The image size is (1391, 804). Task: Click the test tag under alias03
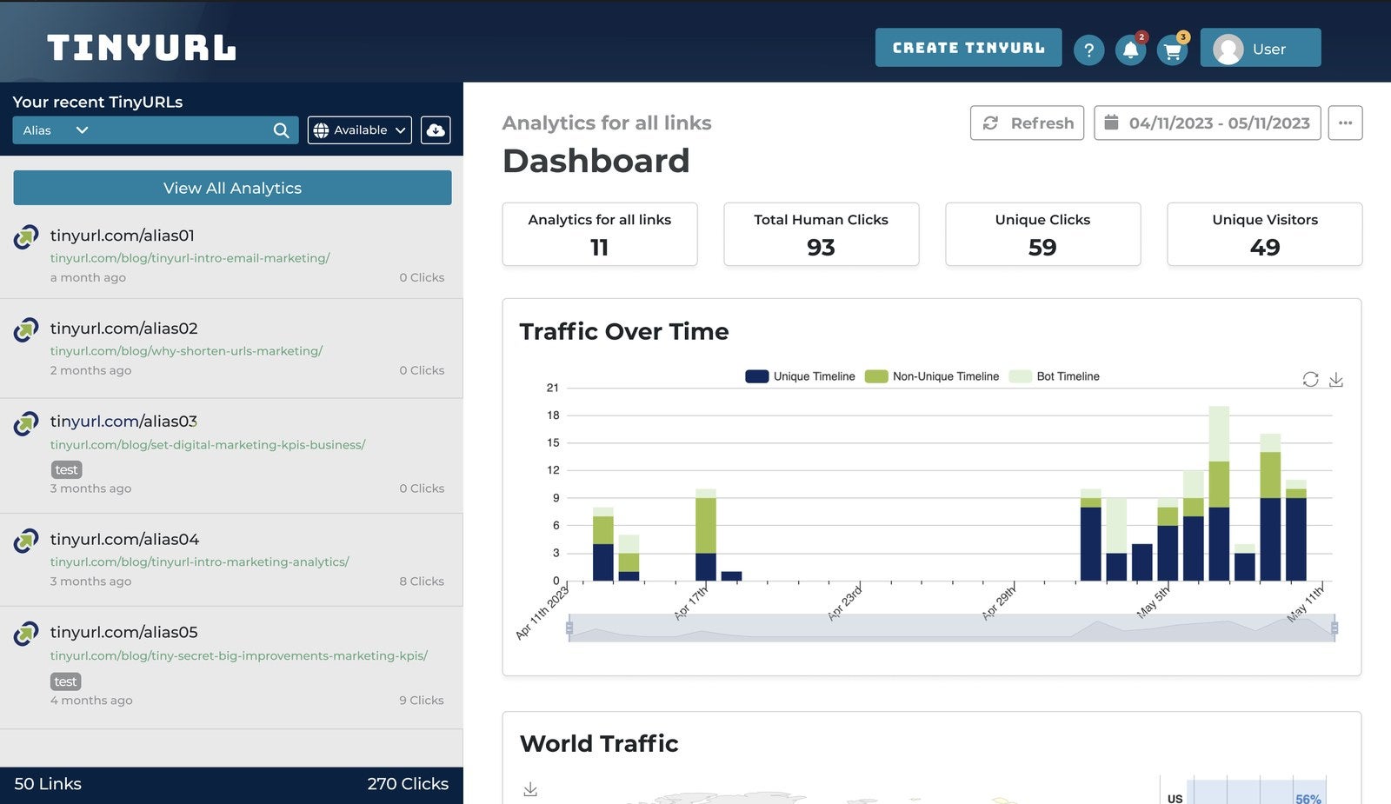click(66, 469)
